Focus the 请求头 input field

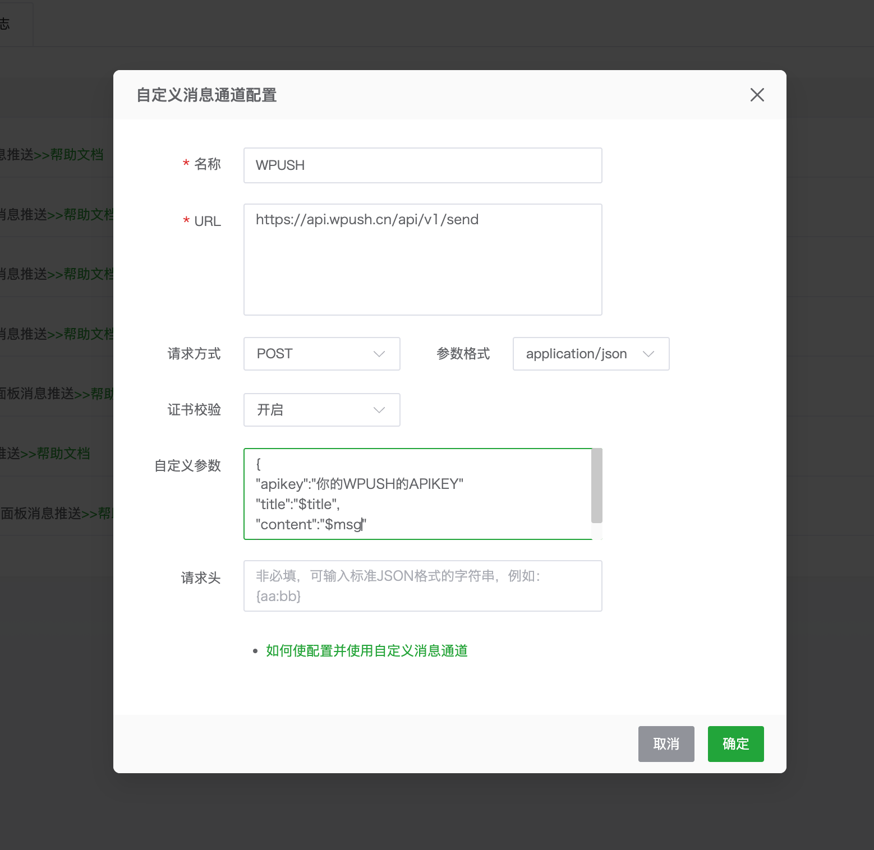click(x=423, y=586)
